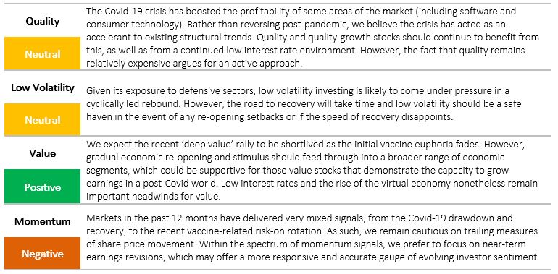558x274 pixels.
Task: Click the Value factor heading
Action: tap(42, 153)
